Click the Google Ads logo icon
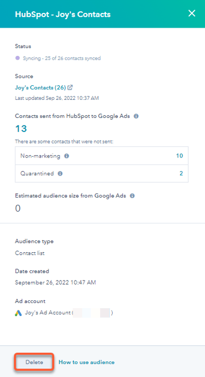205x377 pixels. [18, 313]
